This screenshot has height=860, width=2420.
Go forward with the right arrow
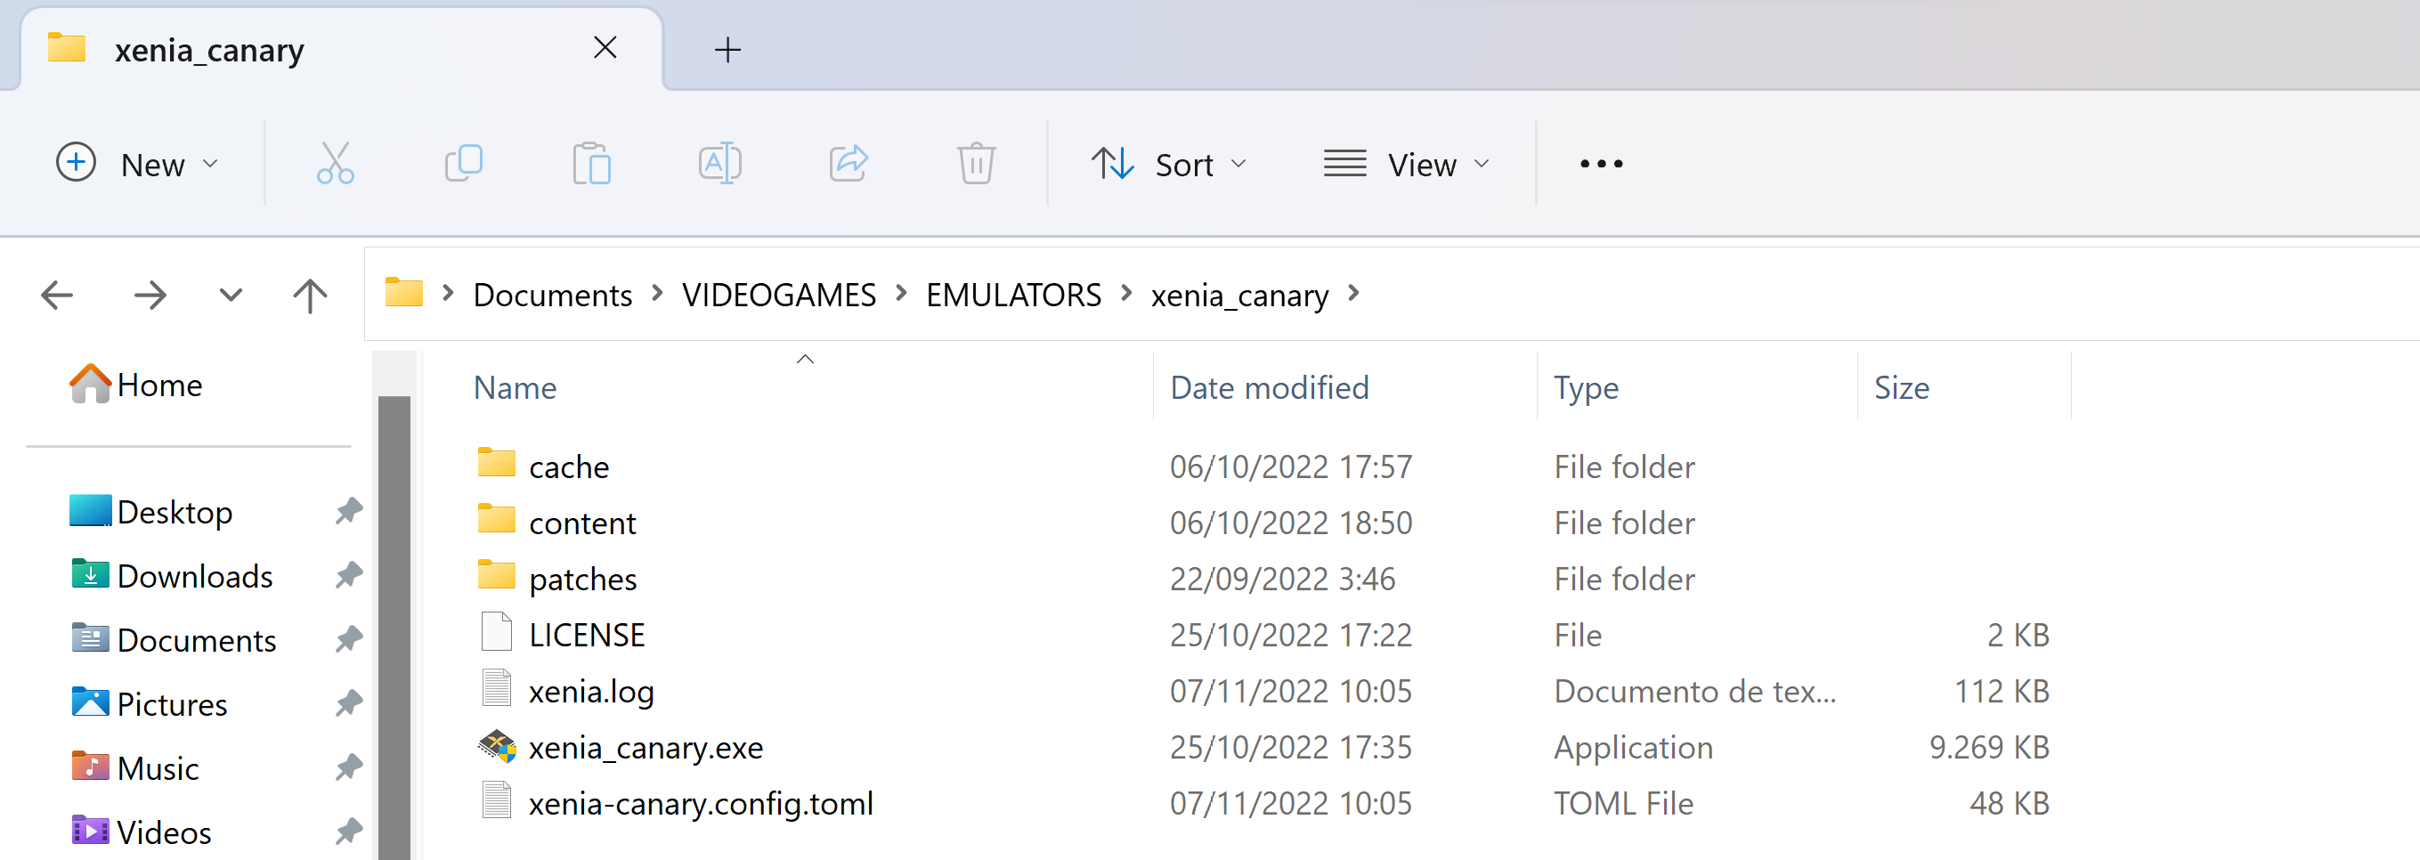150,295
